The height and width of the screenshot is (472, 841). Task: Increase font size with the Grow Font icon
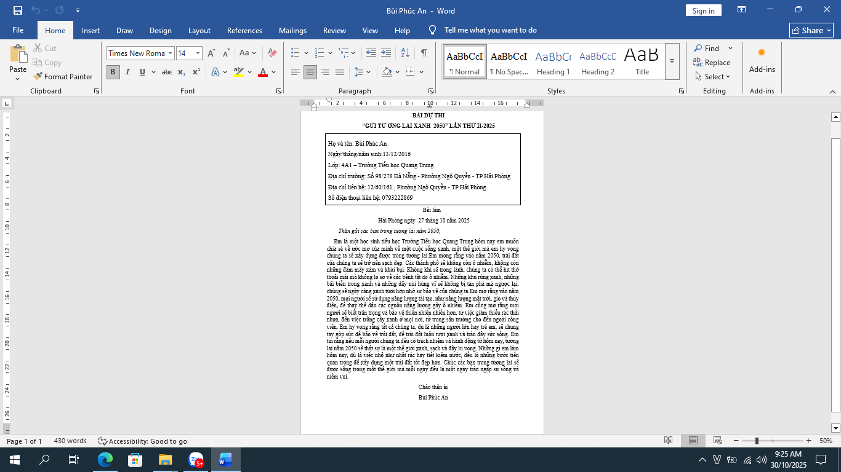click(211, 53)
